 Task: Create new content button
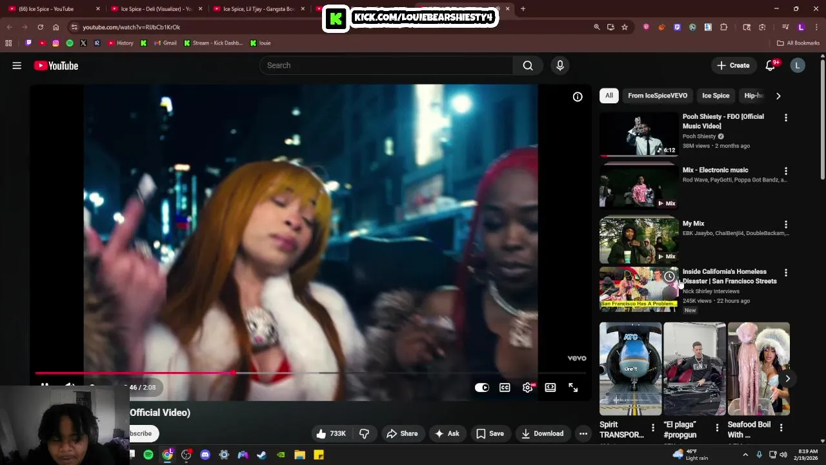(733, 65)
